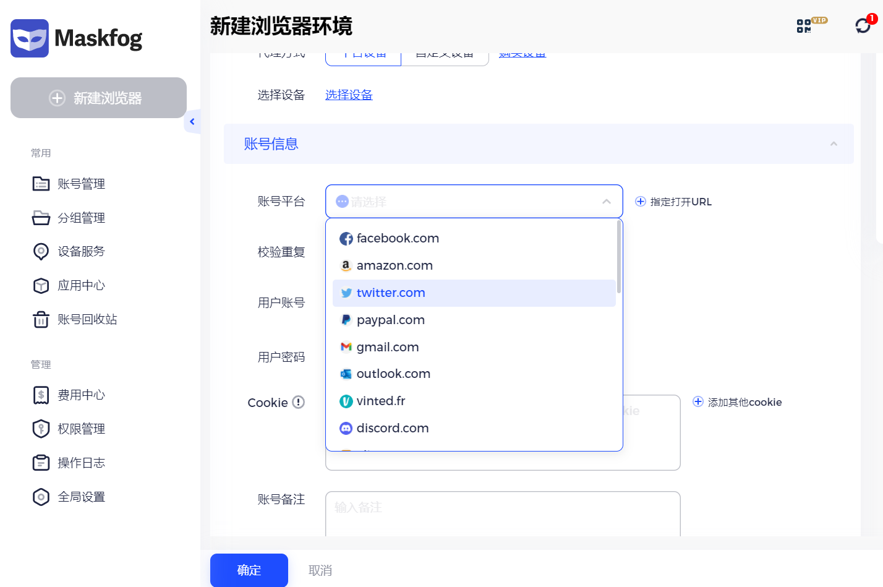The height and width of the screenshot is (587, 883).
Task: Click the Amazon logo icon
Action: coord(346,265)
